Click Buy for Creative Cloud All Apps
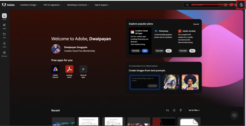The height and width of the screenshot is (126, 246). click(145, 51)
